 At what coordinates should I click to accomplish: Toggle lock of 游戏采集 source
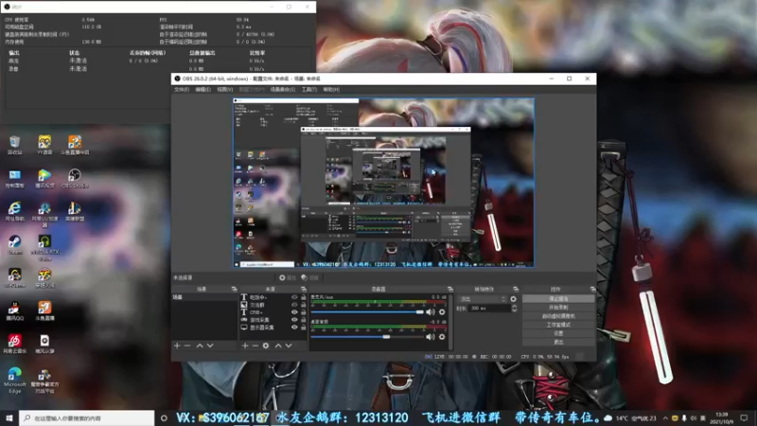[304, 320]
